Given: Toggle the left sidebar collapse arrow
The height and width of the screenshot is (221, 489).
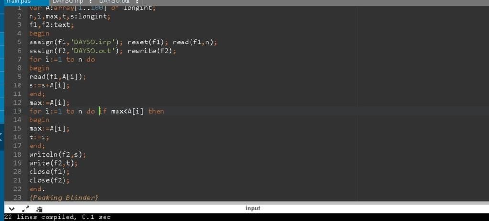Looking at the screenshot, I should [x=1, y=137].
